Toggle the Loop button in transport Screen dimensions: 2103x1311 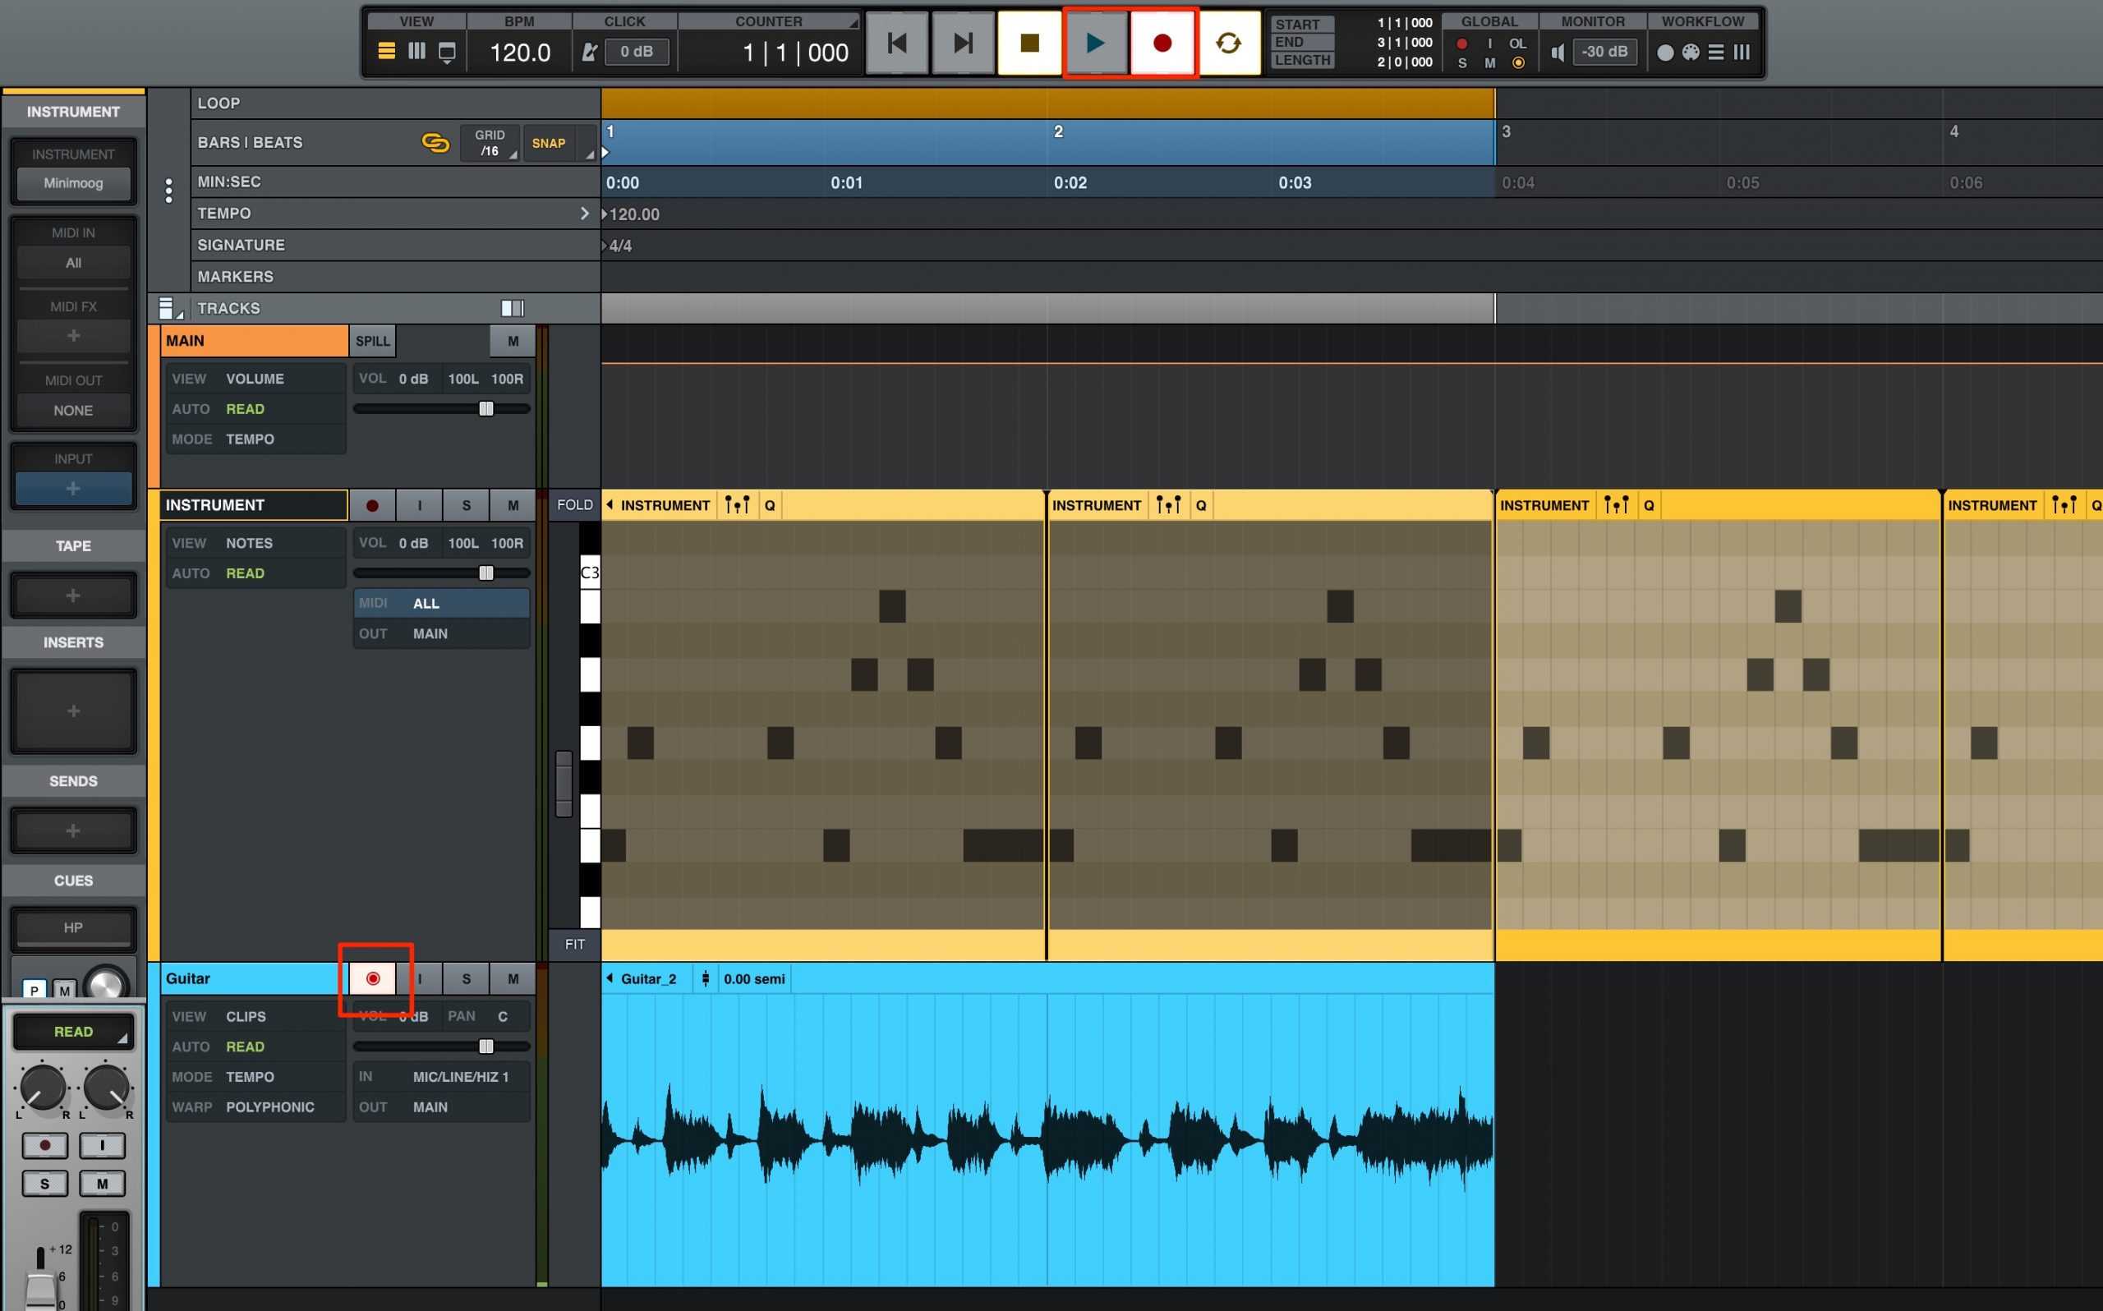point(1228,43)
